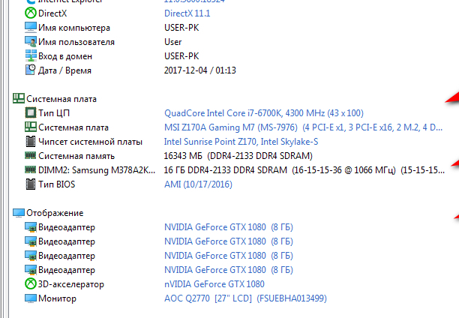Select the Отображение section heading

55,213
